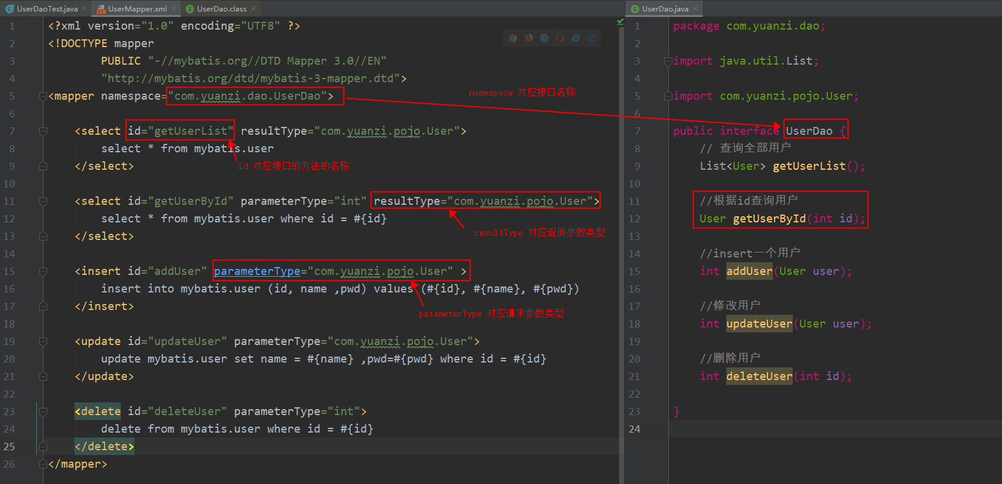The height and width of the screenshot is (484, 1002).
Task: Click the opening delete tag on line 23
Action: click(98, 411)
